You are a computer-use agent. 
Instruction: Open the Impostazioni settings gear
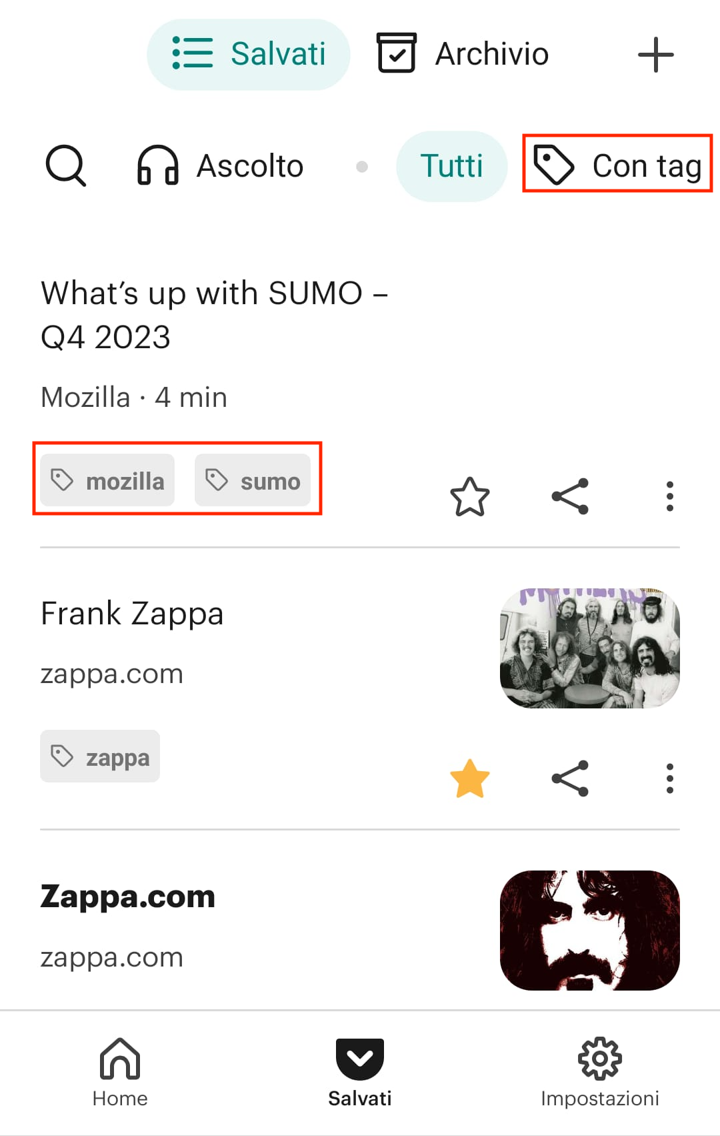tap(599, 1071)
